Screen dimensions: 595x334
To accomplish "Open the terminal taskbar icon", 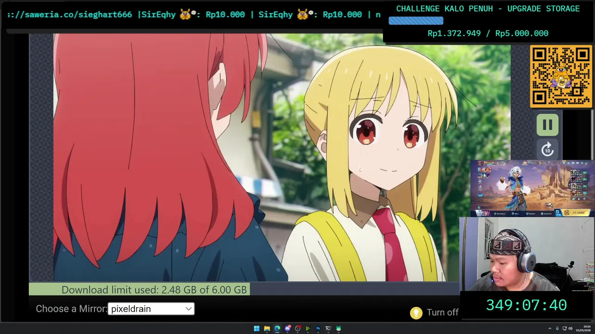I will [328, 328].
